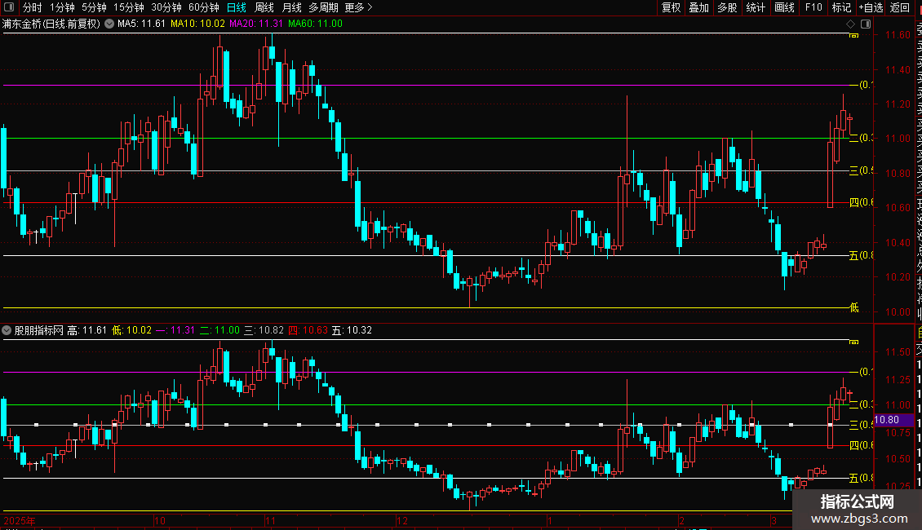Click the 返回 back button
Image resolution: width=922 pixels, height=530 pixels.
coord(900,7)
